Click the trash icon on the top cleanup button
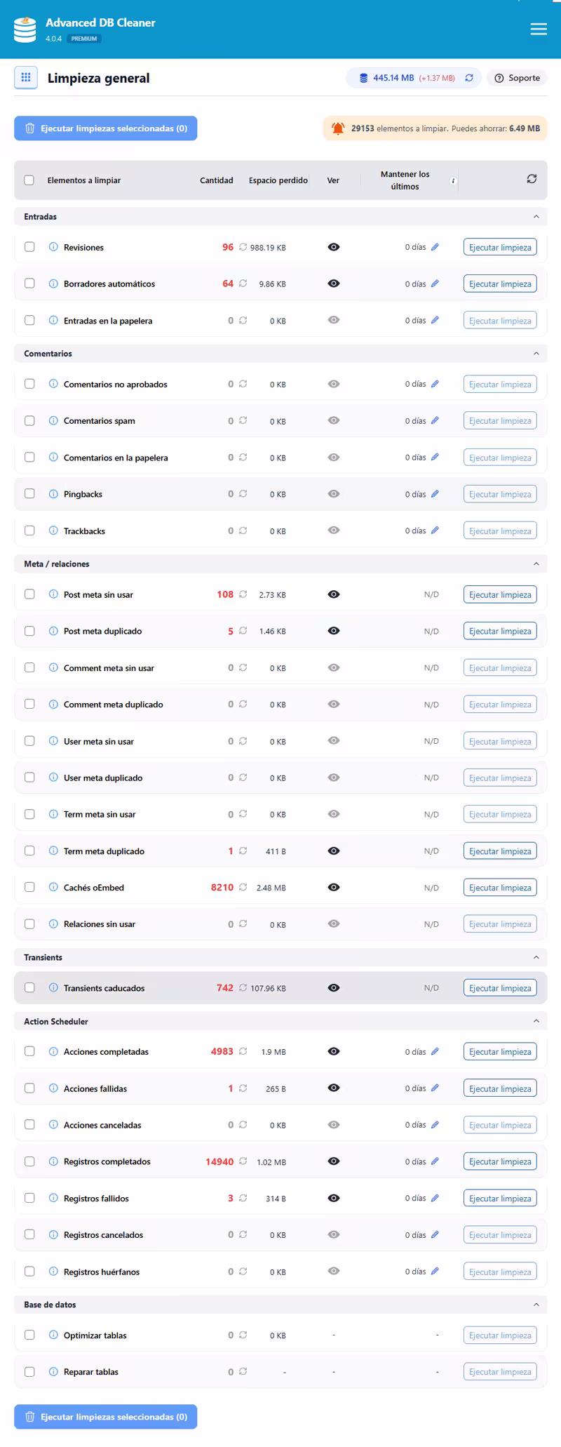Screen dimensions: 561x1447 (x=29, y=128)
